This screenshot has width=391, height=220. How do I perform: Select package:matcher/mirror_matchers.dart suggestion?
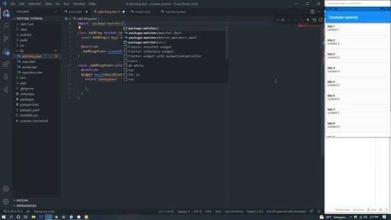point(175,38)
